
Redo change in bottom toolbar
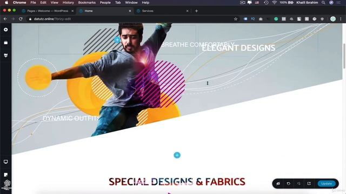coord(299,183)
